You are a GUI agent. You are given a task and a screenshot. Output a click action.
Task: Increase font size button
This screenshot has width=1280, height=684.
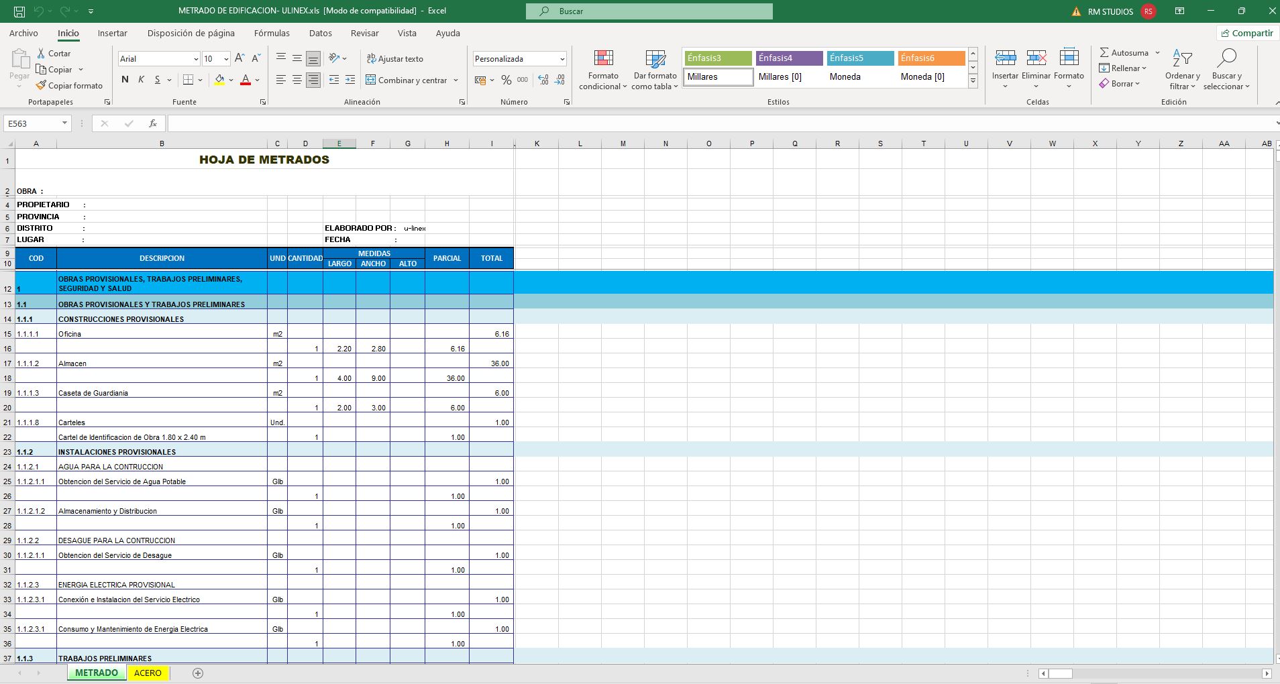(239, 58)
